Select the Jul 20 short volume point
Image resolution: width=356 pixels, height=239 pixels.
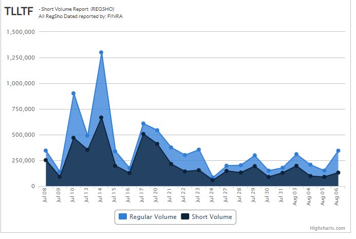coord(157,144)
